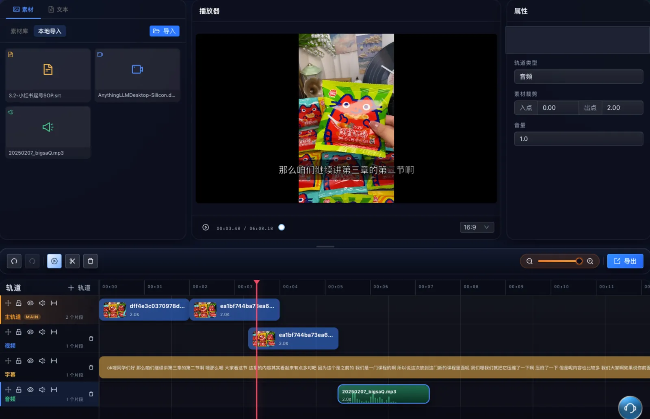Open the 16:9 aspect ratio dropdown
The image size is (650, 419).
point(477,227)
